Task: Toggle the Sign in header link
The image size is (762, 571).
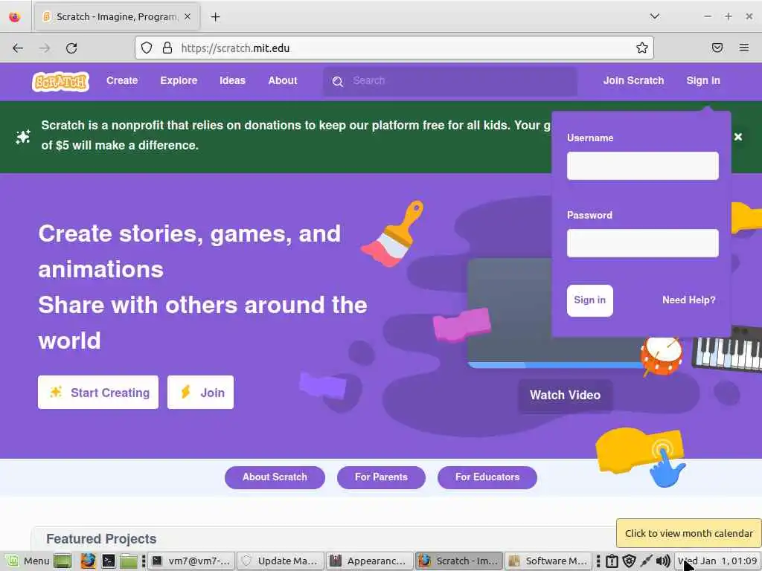Action: pos(702,80)
